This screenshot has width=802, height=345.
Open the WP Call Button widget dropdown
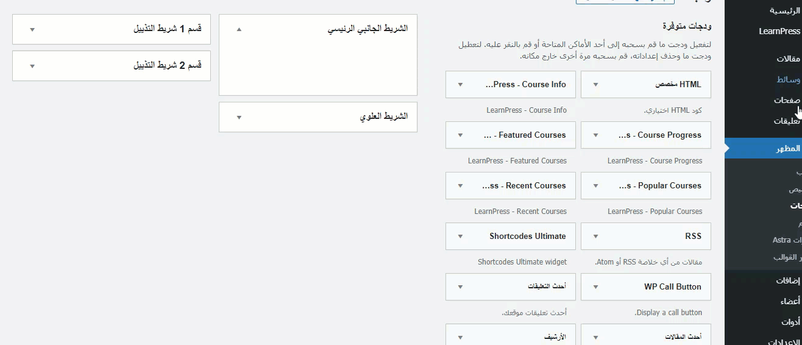(x=595, y=287)
